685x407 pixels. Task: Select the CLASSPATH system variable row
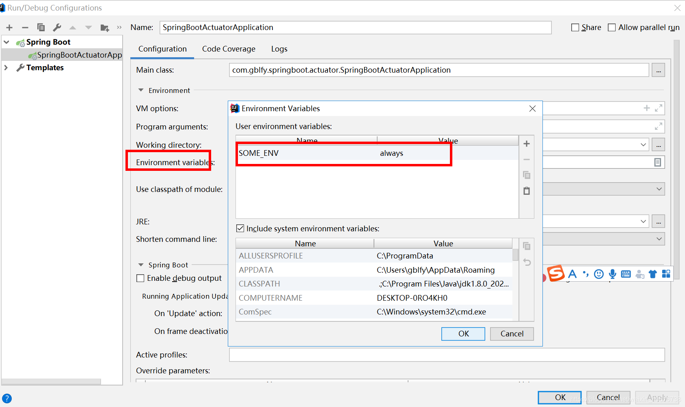click(374, 284)
